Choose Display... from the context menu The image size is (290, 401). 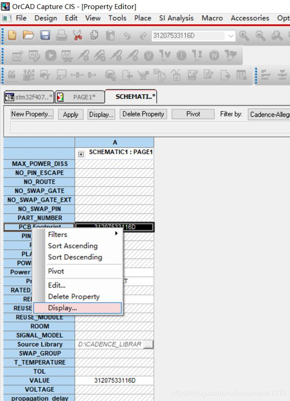(x=63, y=308)
